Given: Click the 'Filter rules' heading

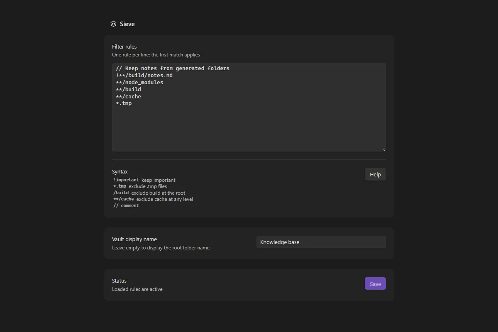Looking at the screenshot, I should point(124,46).
